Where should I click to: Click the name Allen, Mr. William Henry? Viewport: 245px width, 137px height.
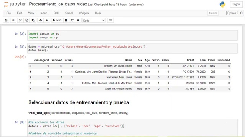click(x=118, y=89)
